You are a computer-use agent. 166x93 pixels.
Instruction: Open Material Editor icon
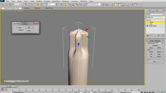pyautogui.click(x=127, y=5)
